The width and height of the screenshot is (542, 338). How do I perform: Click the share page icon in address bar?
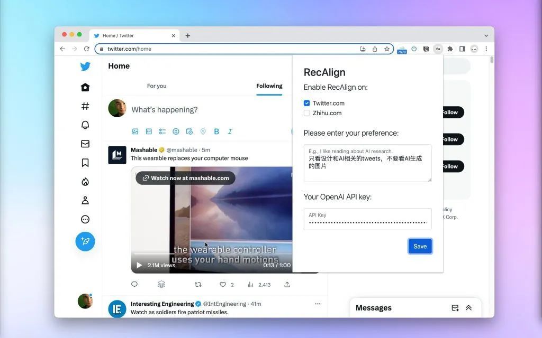click(375, 49)
